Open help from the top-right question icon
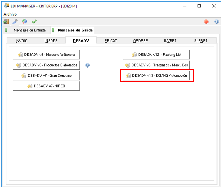223x189 pixels. (x=217, y=22)
